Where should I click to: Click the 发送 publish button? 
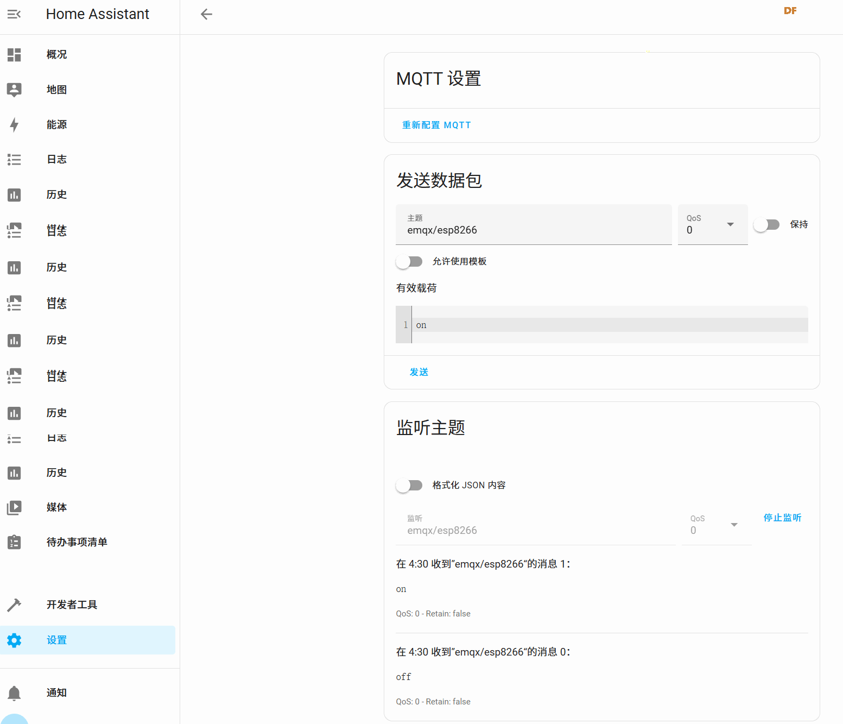(x=419, y=372)
